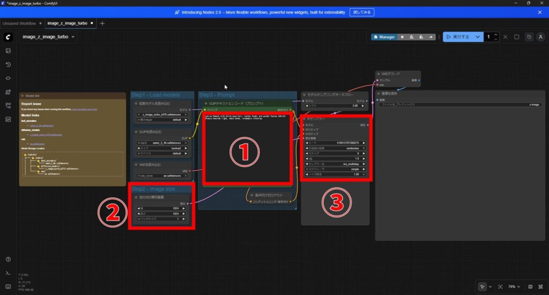Viewport: 549px width, 295px height.
Task: Expand the image_z_image_turbo workflow dropdown
Action: coord(48,37)
